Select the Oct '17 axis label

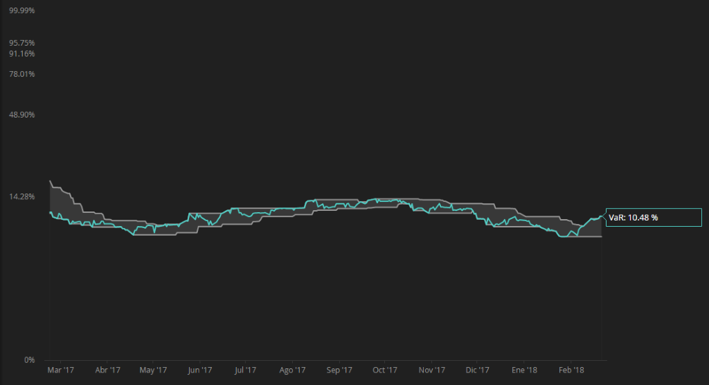[384, 370]
